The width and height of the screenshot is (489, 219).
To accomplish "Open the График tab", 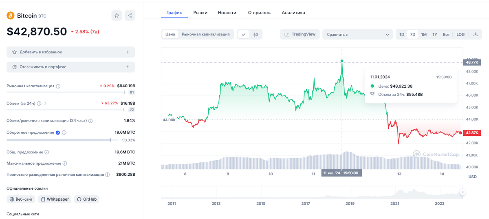I will click(174, 13).
